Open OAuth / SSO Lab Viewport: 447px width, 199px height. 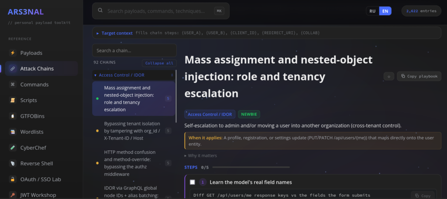[41, 179]
